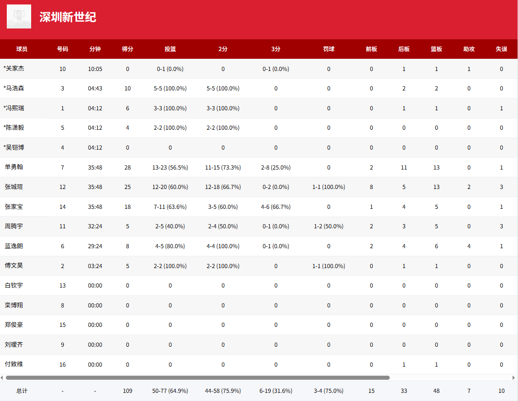Click the 助攻 column header
Viewport: 518px width, 401px height.
469,49
